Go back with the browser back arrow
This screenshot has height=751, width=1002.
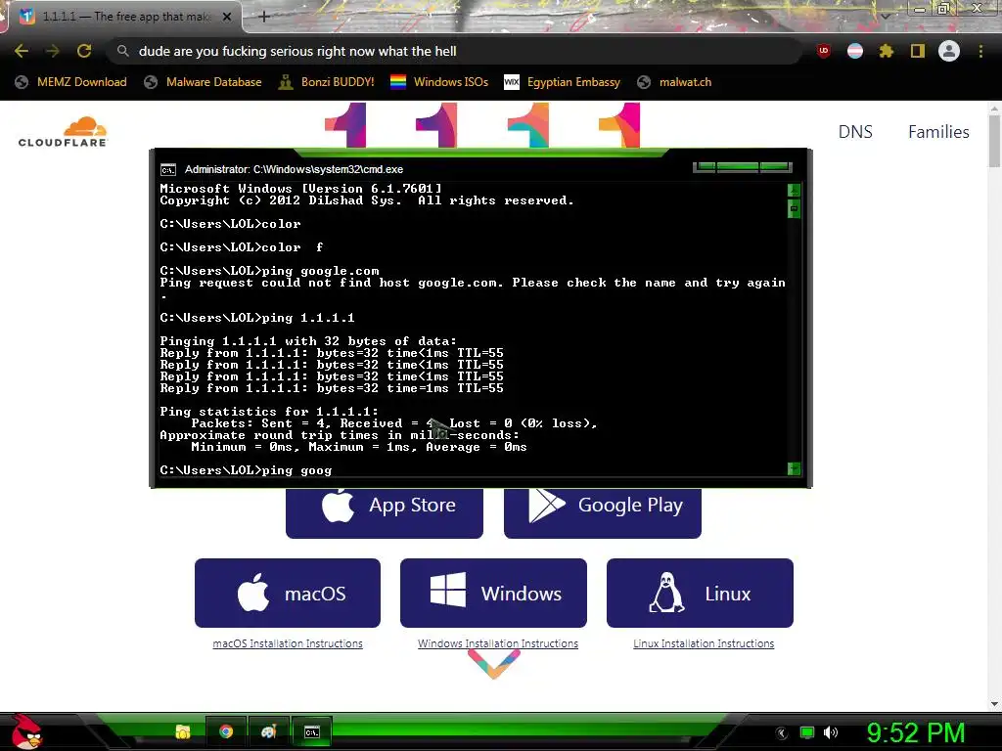click(x=22, y=51)
